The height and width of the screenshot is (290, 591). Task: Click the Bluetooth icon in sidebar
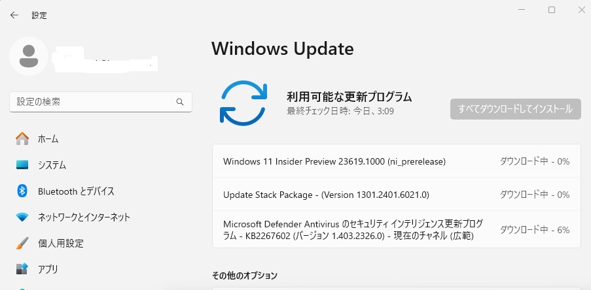pyautogui.click(x=22, y=191)
